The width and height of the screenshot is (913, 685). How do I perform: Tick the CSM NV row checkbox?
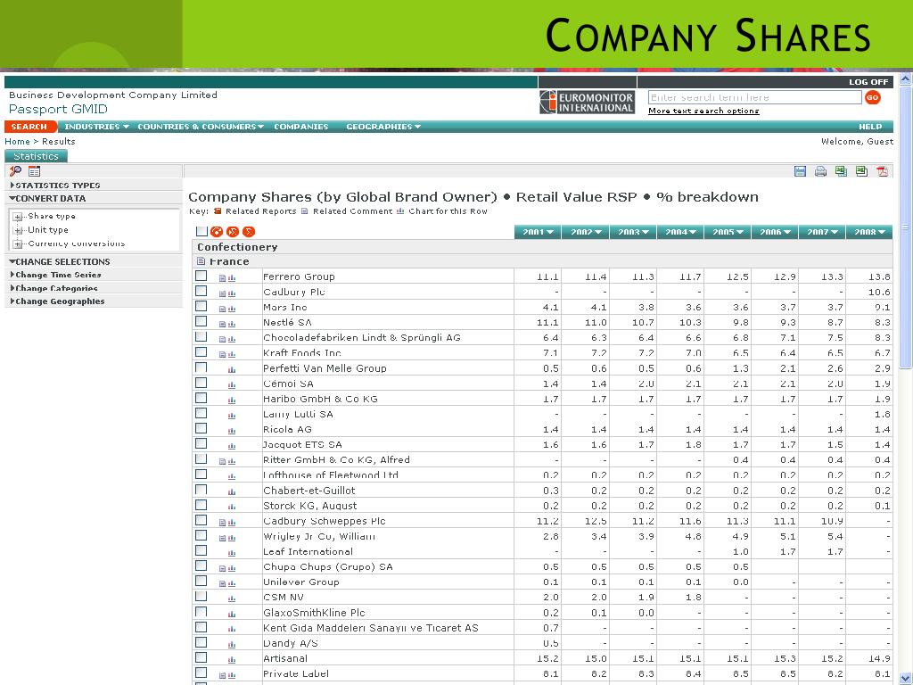coord(201,596)
